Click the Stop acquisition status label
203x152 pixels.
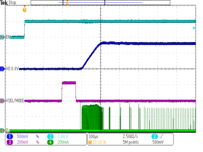pos(12,2)
